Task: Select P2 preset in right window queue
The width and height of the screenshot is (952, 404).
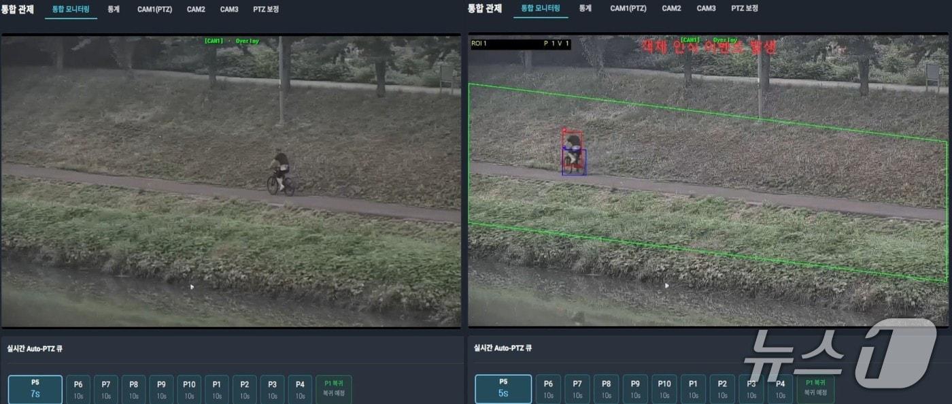Action: pyautogui.click(x=722, y=389)
